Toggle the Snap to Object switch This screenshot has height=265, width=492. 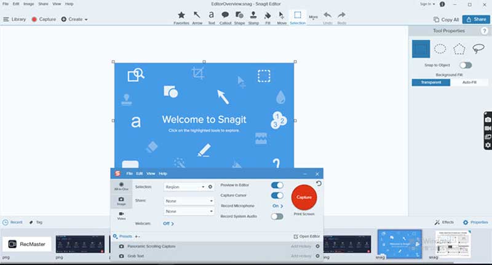pyautogui.click(x=466, y=65)
